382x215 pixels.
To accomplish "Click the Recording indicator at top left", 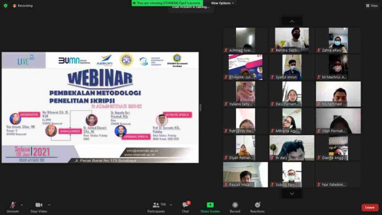I will (23, 5).
